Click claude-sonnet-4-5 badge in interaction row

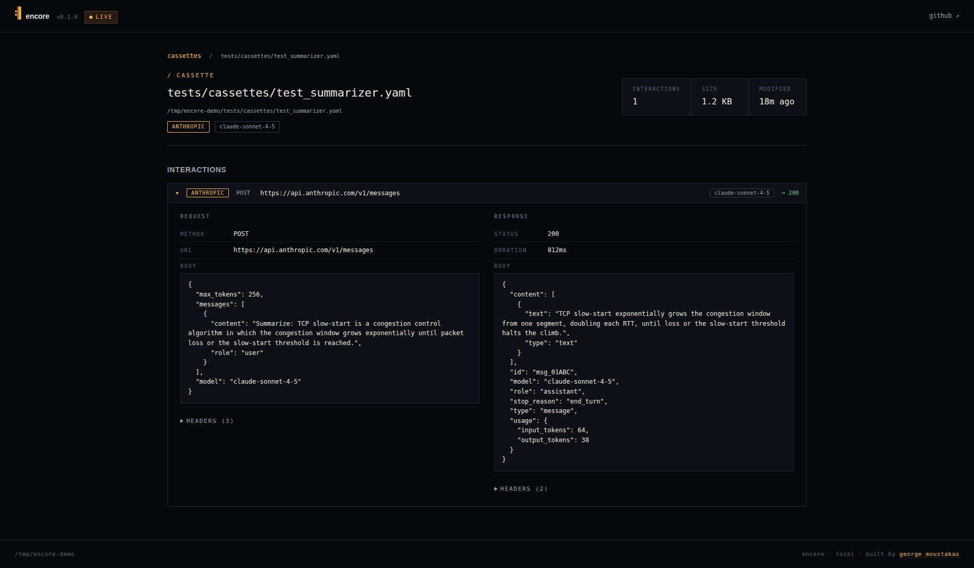pos(742,193)
